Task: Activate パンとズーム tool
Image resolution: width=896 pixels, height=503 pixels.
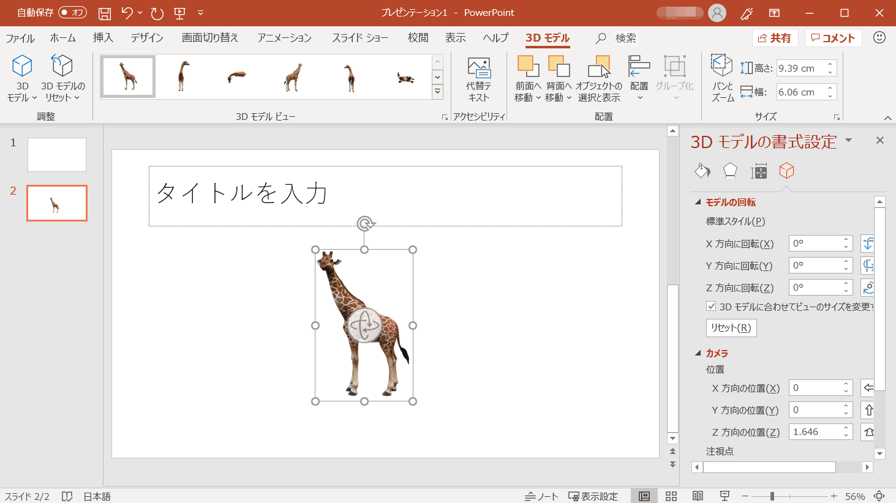Action: tap(723, 78)
